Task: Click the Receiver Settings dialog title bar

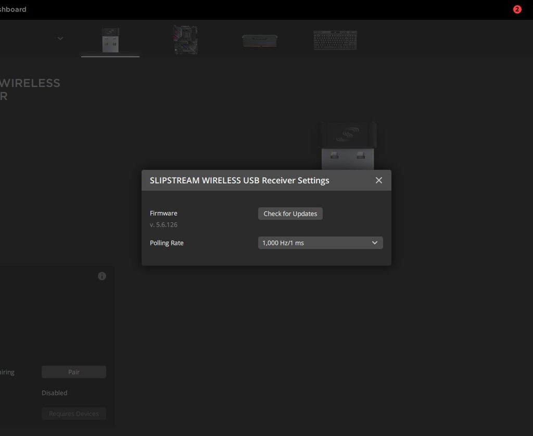Action: [239, 180]
